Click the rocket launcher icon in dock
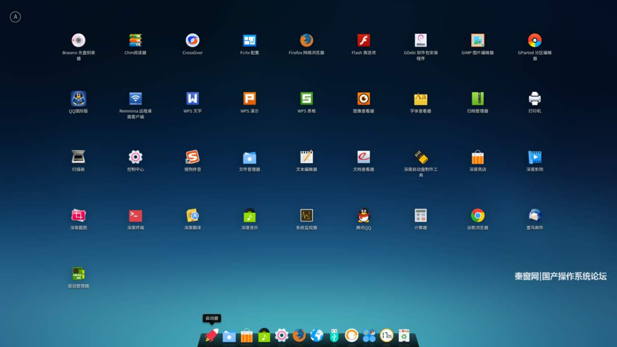The width and height of the screenshot is (617, 347). tap(212, 336)
